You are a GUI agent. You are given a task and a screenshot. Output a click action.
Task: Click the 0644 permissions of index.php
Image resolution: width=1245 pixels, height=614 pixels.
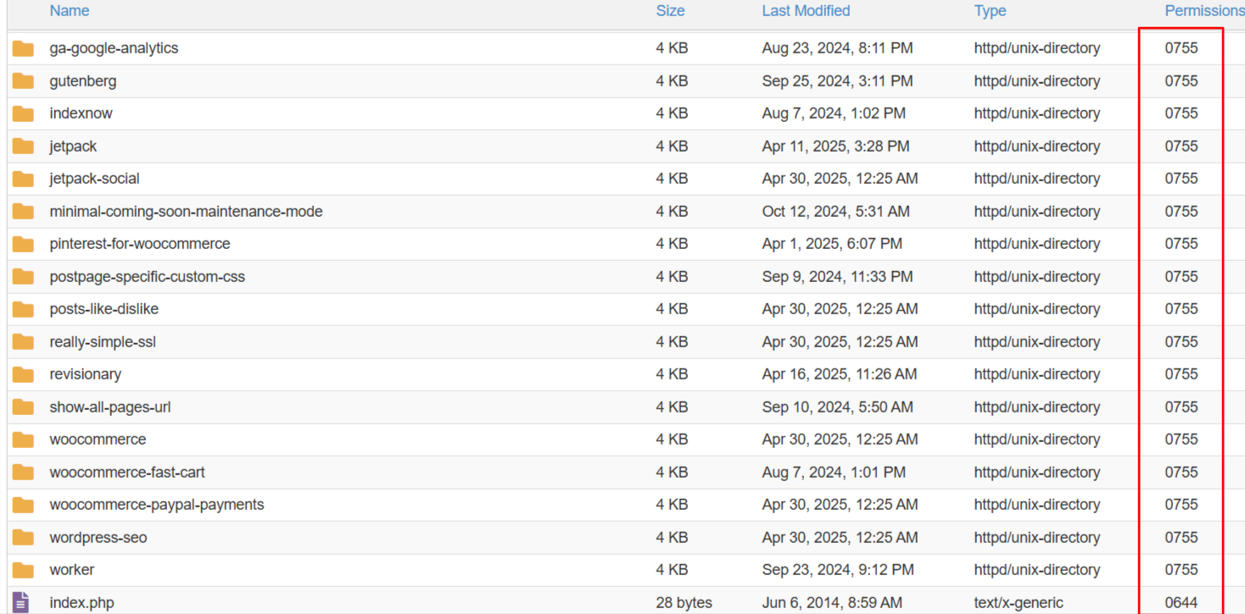(x=1181, y=603)
